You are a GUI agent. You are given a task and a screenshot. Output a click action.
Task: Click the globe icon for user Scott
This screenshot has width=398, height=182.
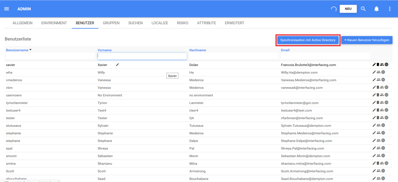pos(383,171)
